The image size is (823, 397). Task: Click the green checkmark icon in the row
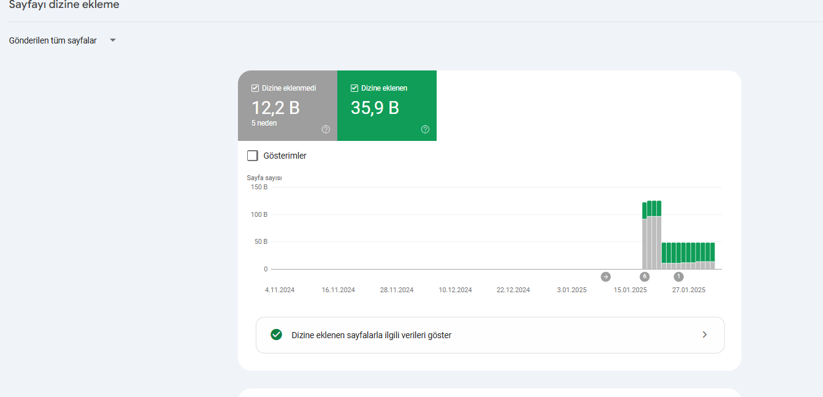coord(277,335)
